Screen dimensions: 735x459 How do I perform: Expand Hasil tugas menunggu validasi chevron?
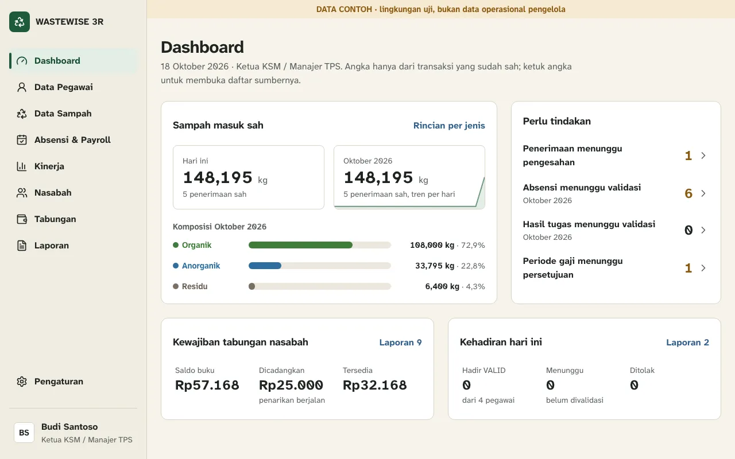[x=703, y=230]
